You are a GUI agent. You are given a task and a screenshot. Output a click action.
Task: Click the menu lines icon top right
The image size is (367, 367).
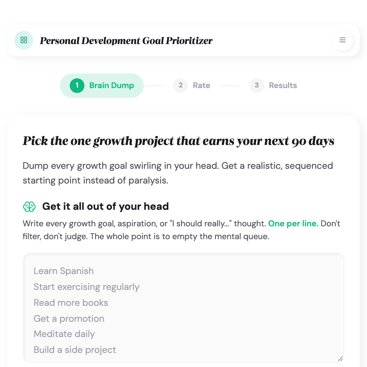(x=342, y=40)
